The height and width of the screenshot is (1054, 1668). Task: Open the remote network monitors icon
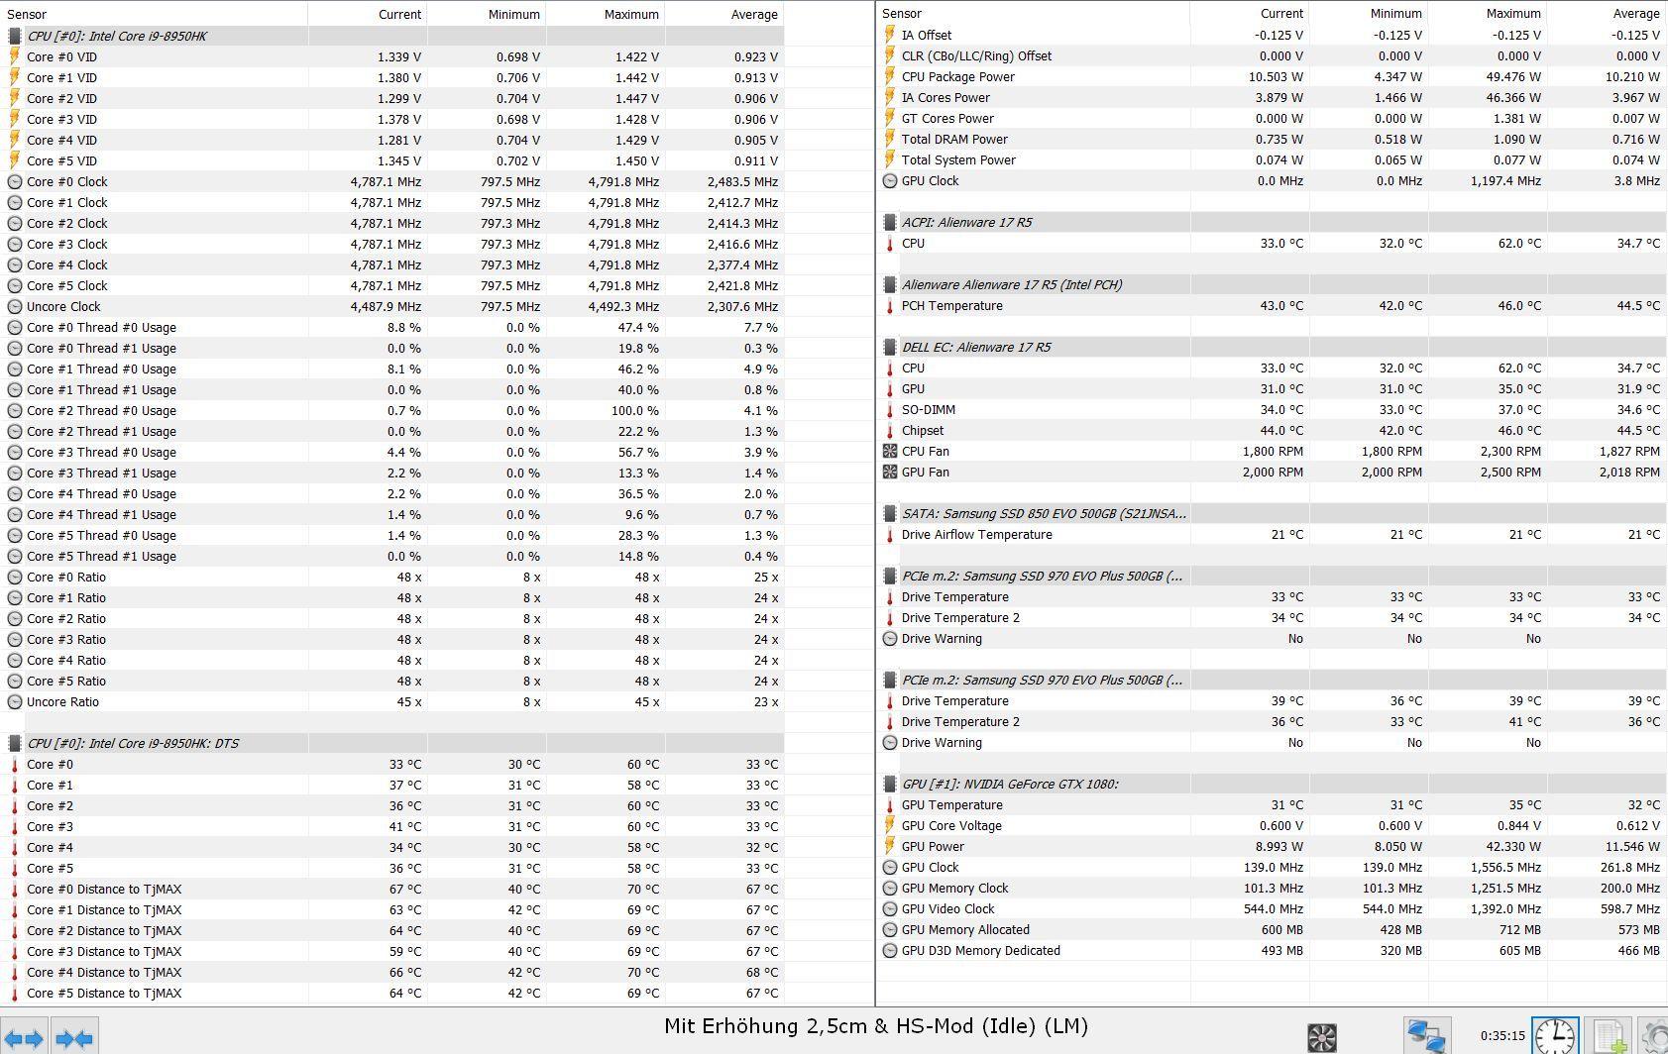(1426, 1036)
